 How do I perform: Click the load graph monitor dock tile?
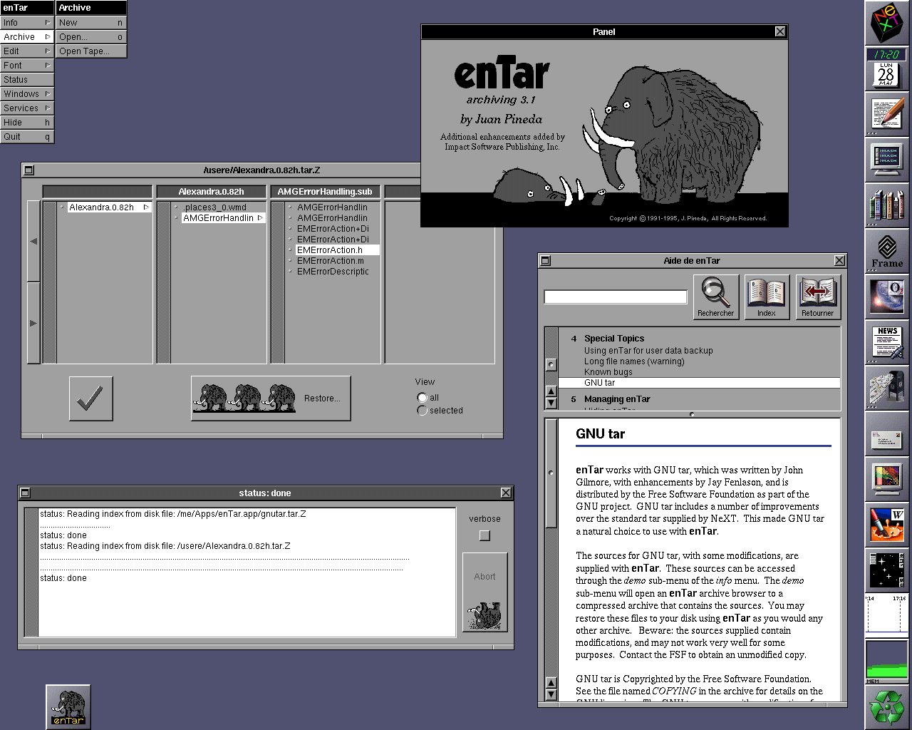click(887, 616)
